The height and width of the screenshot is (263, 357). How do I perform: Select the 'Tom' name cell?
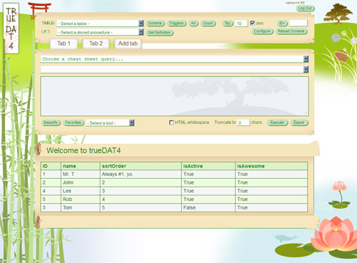pyautogui.click(x=81, y=207)
